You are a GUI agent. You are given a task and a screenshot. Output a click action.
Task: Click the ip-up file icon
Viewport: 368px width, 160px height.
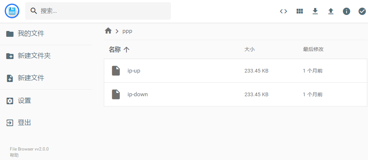pyautogui.click(x=116, y=71)
